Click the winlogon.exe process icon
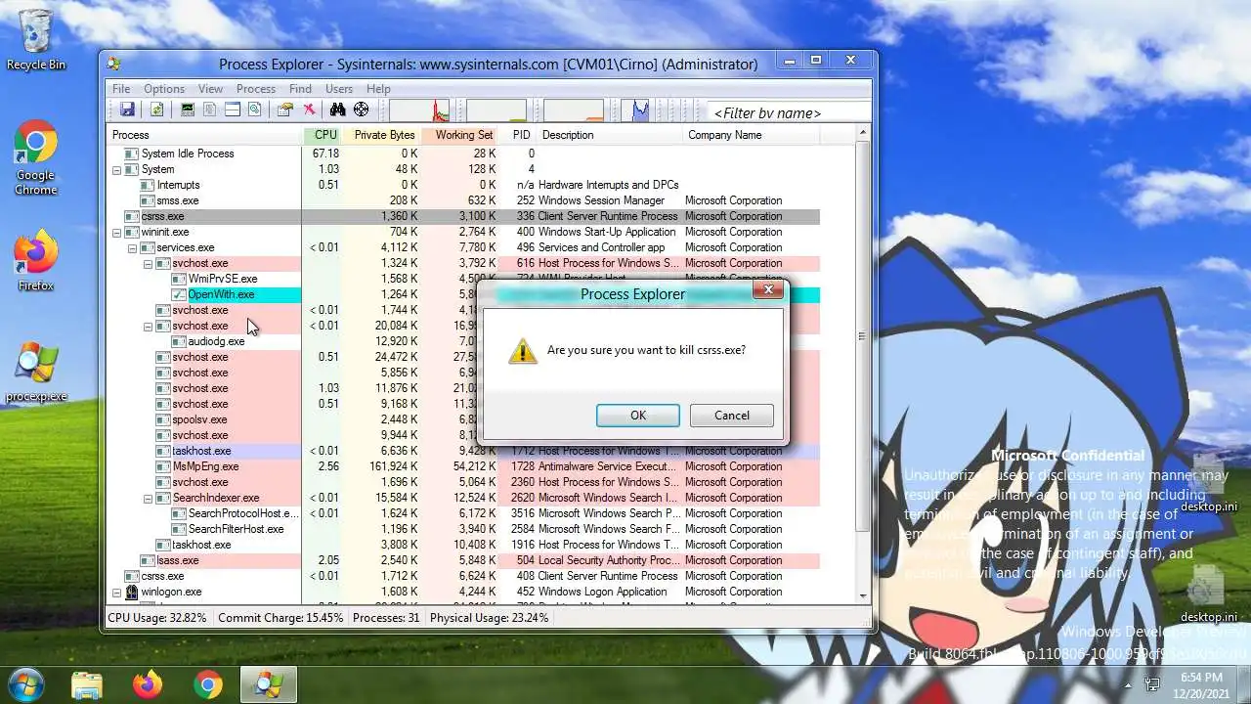The image size is (1251, 704). 132,592
